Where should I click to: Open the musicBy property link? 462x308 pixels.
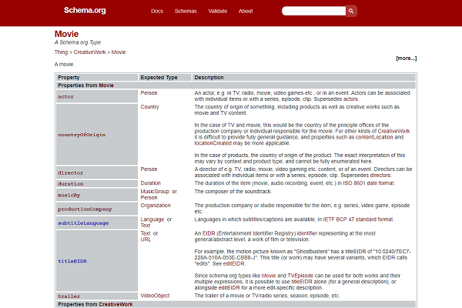(x=69, y=195)
